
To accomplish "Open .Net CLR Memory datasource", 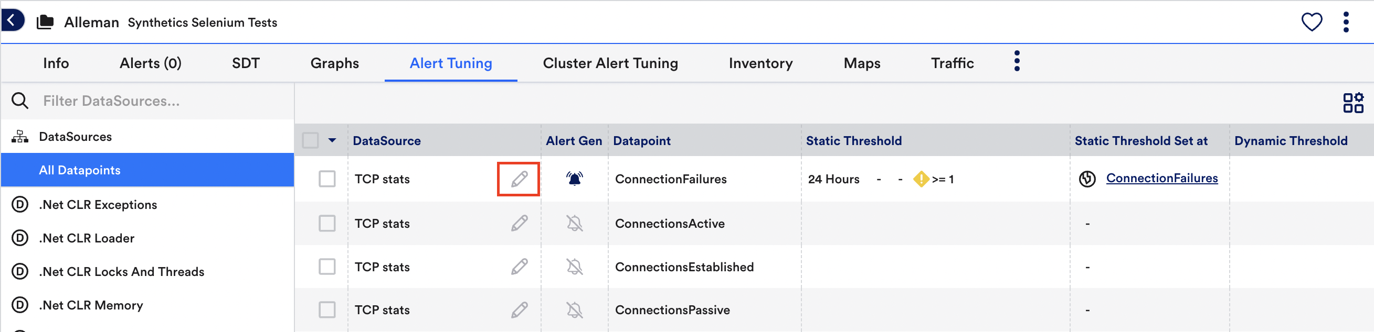I will [x=91, y=305].
